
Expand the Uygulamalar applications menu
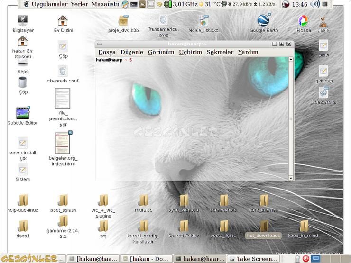tap(49, 4)
